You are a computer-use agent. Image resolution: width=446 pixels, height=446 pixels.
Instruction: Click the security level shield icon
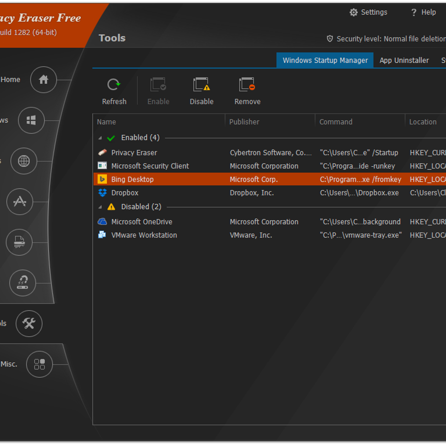[x=330, y=39]
